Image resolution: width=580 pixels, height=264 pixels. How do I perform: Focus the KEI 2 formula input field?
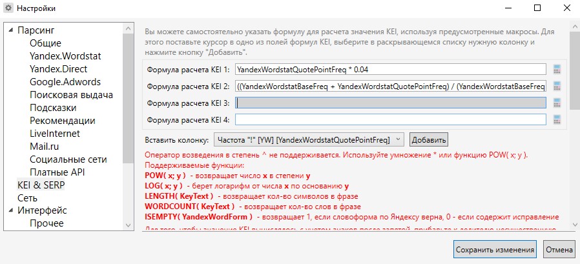click(x=391, y=86)
